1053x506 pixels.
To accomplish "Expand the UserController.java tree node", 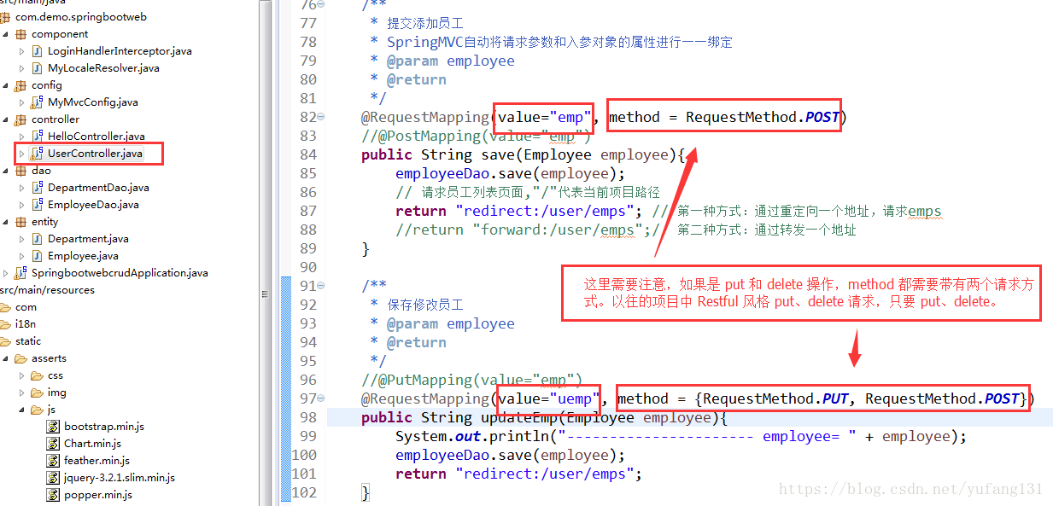I will pos(22,154).
